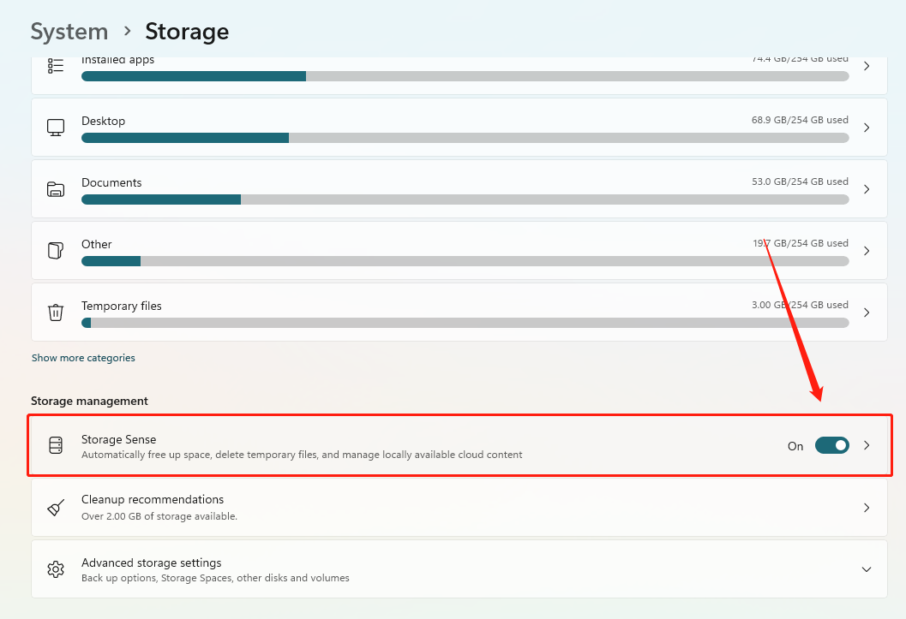
Task: Click the Cleanup recommendations broom icon
Action: point(56,507)
